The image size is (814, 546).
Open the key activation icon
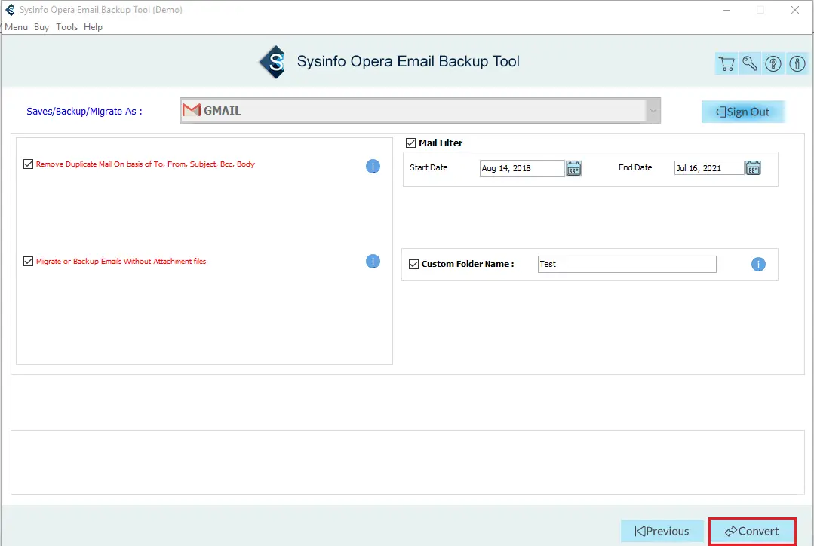[x=750, y=64]
